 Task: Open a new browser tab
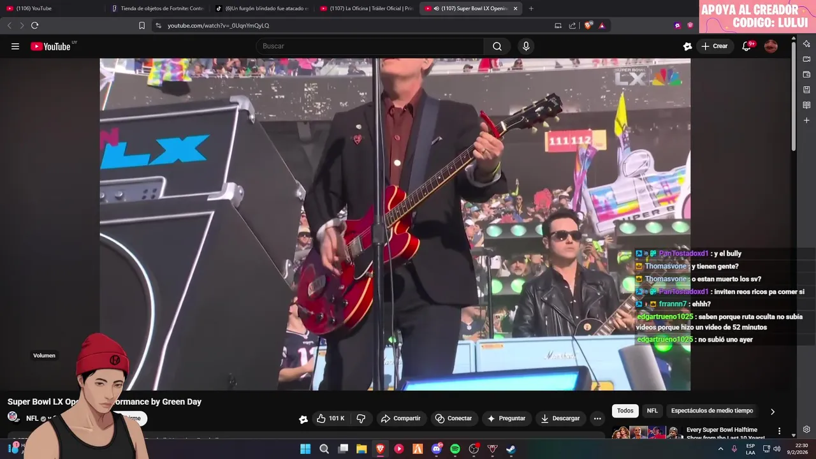tap(531, 8)
